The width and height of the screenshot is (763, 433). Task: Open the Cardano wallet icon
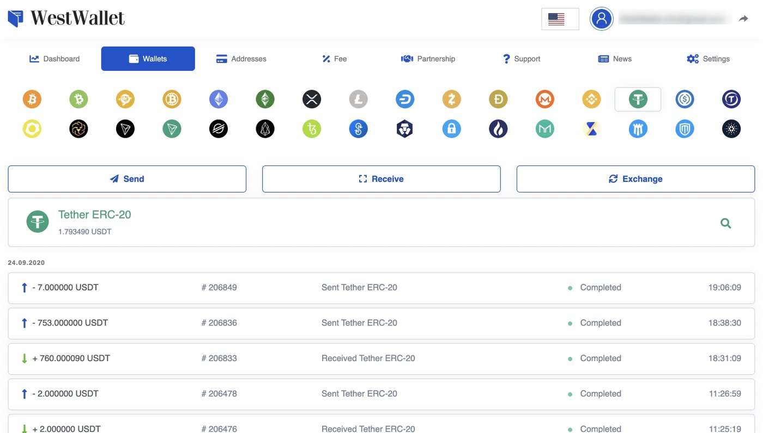pos(731,129)
